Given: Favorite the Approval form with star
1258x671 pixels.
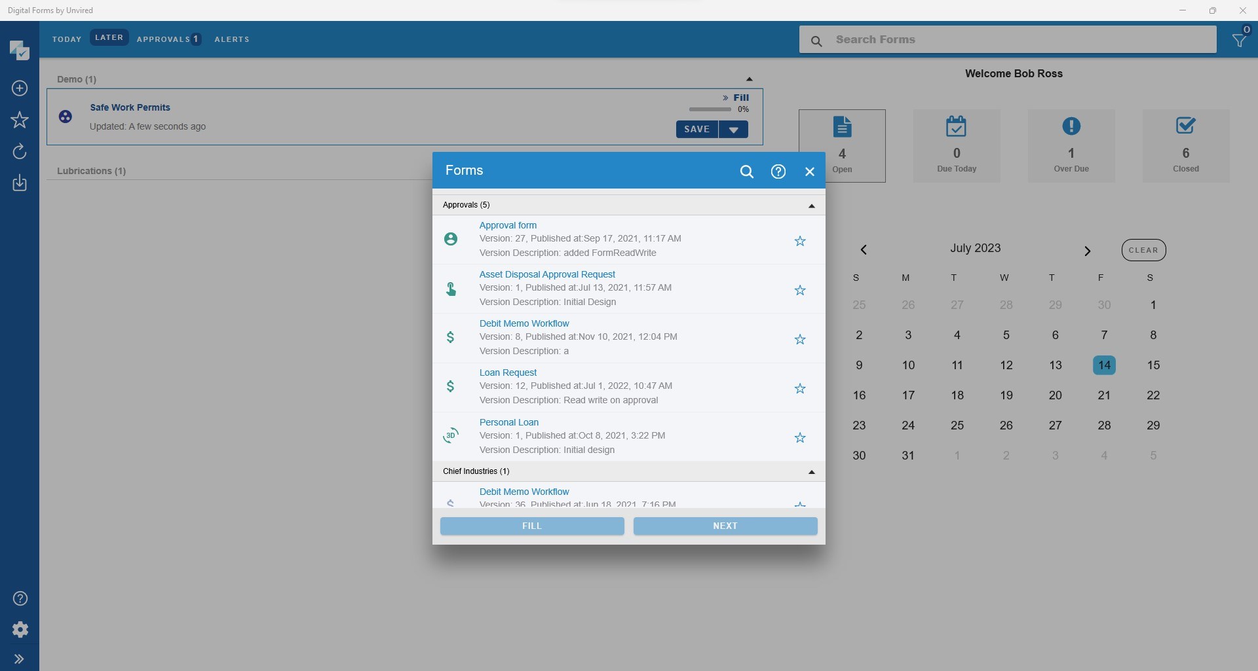Looking at the screenshot, I should pos(800,242).
